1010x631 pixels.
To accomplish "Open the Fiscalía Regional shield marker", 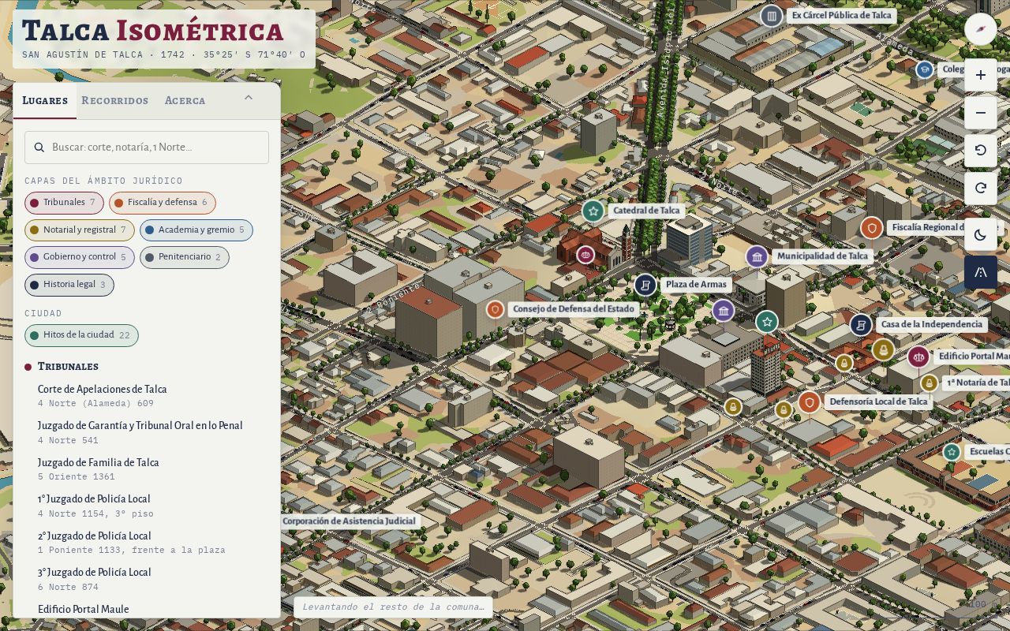I will (872, 228).
